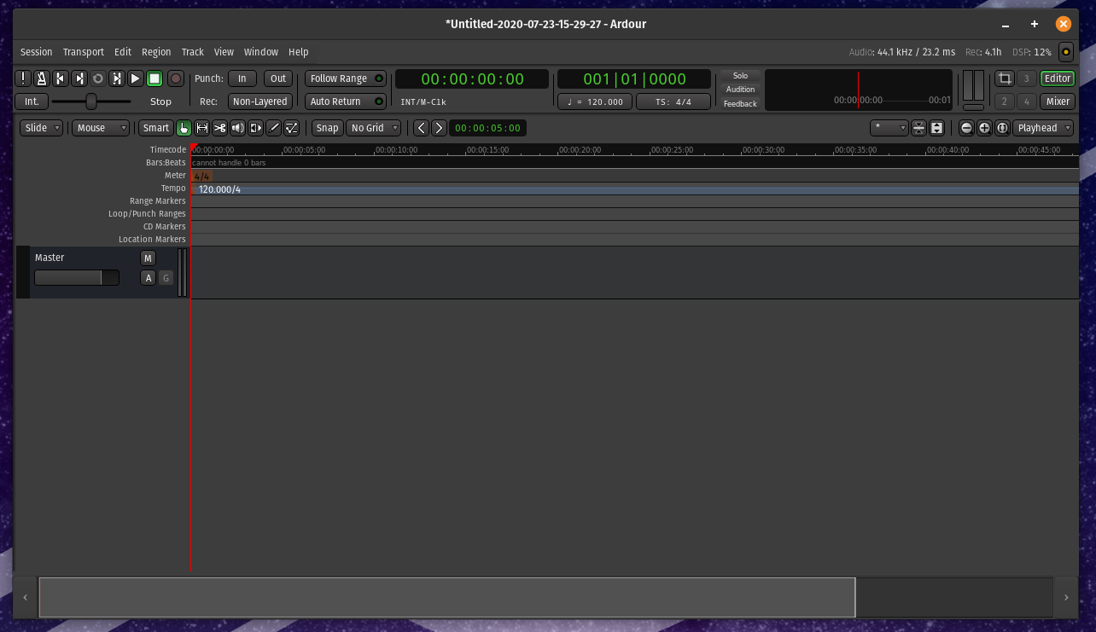This screenshot has height=632, width=1096.
Task: Select the Range selection tool
Action: pos(201,128)
